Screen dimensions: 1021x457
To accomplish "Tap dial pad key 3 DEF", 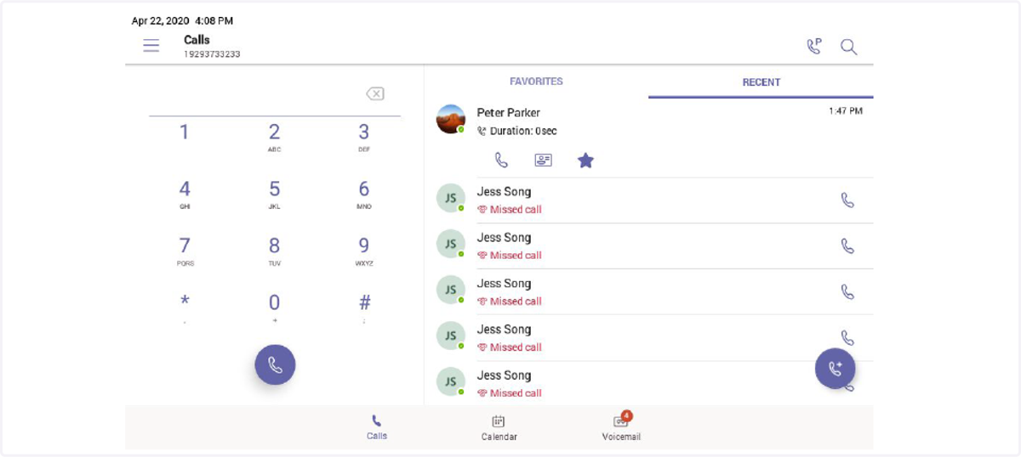I will pyautogui.click(x=363, y=137).
